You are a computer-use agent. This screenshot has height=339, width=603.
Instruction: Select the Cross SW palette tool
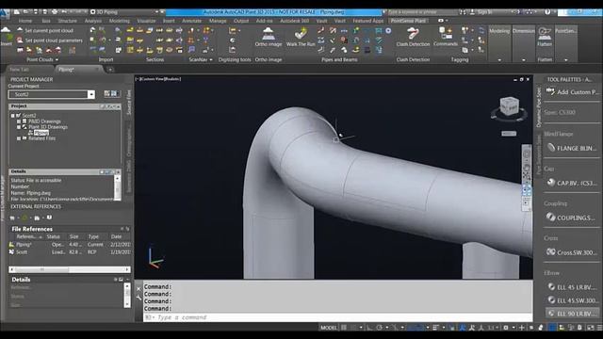click(572, 252)
